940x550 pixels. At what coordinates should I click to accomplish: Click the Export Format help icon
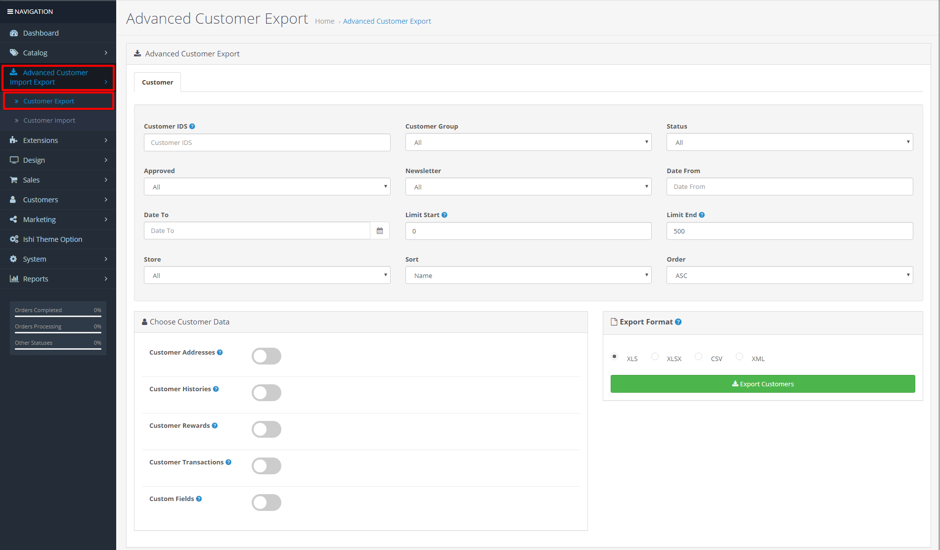tap(678, 321)
